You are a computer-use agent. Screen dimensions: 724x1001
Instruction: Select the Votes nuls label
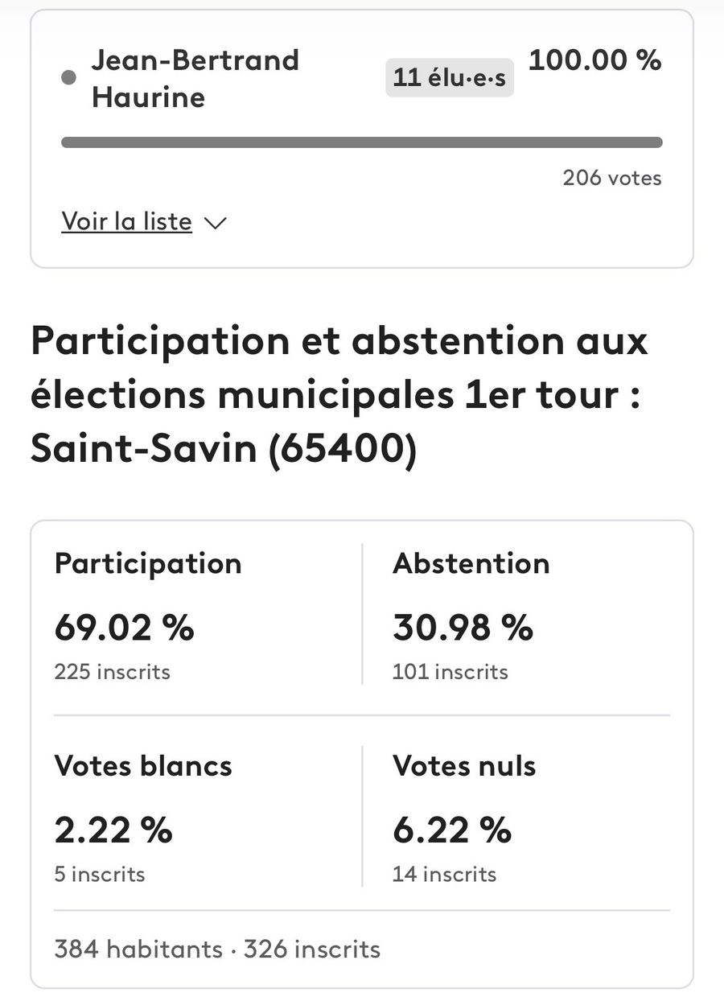click(x=464, y=765)
